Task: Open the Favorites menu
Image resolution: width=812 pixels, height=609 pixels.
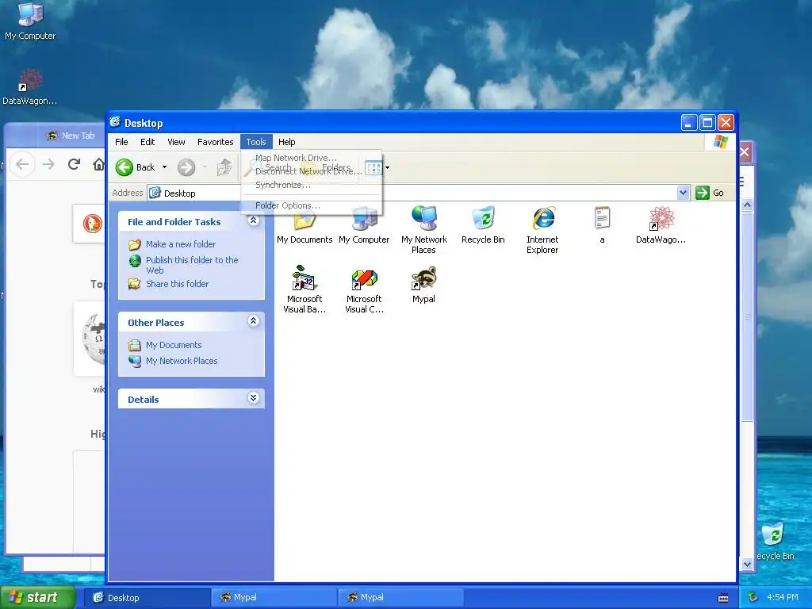Action: (216, 142)
